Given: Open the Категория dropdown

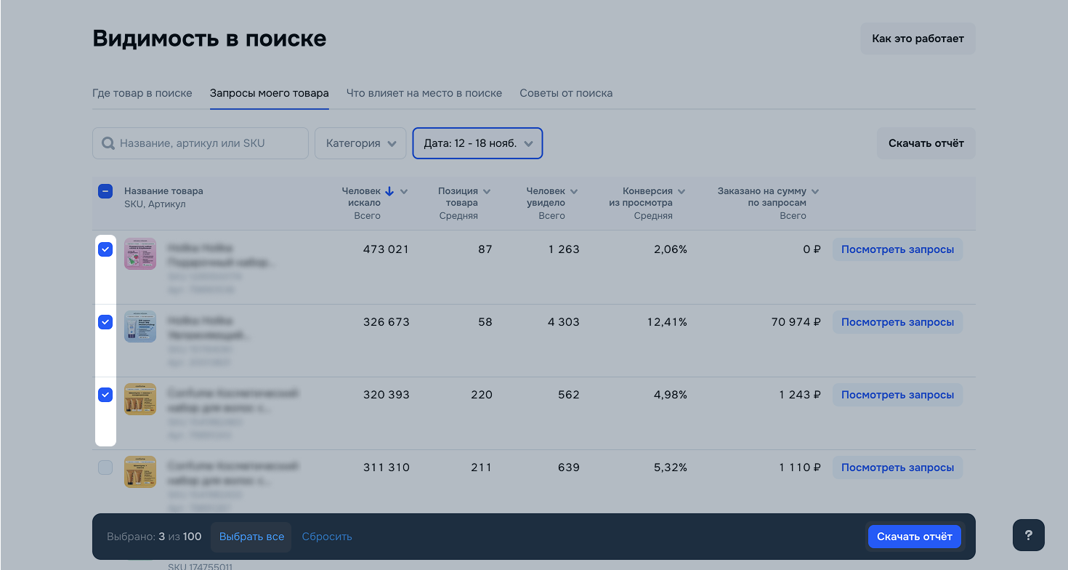Looking at the screenshot, I should (x=360, y=143).
